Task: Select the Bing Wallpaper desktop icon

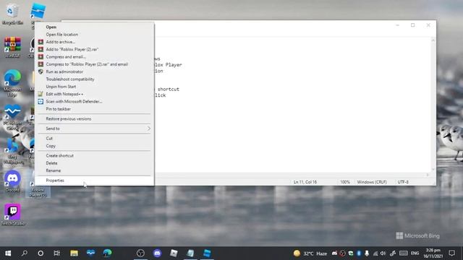Action: coord(12,151)
